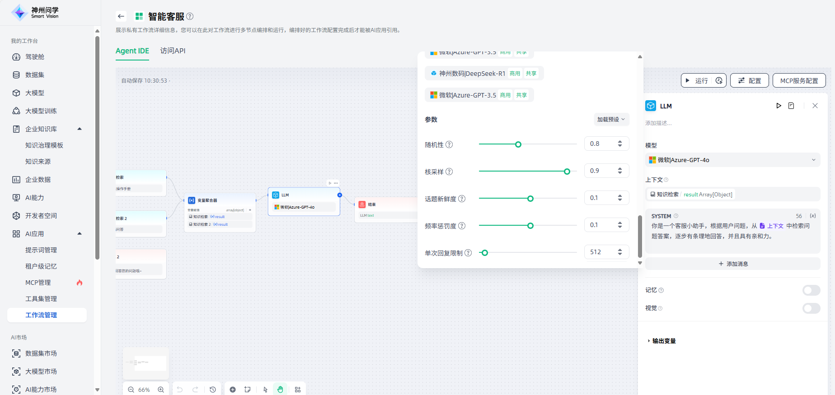Click the 知识检索 context variable tag

pyautogui.click(x=691, y=194)
